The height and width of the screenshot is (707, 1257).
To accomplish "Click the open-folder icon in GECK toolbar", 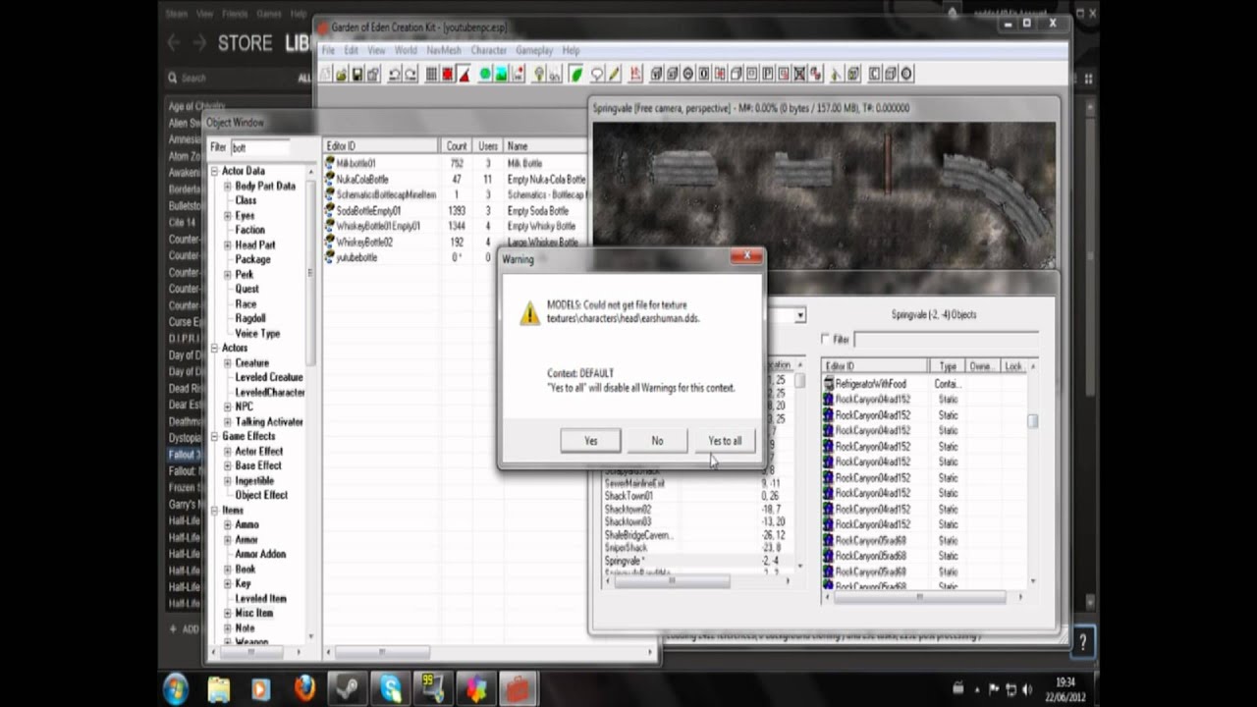I will (341, 74).
